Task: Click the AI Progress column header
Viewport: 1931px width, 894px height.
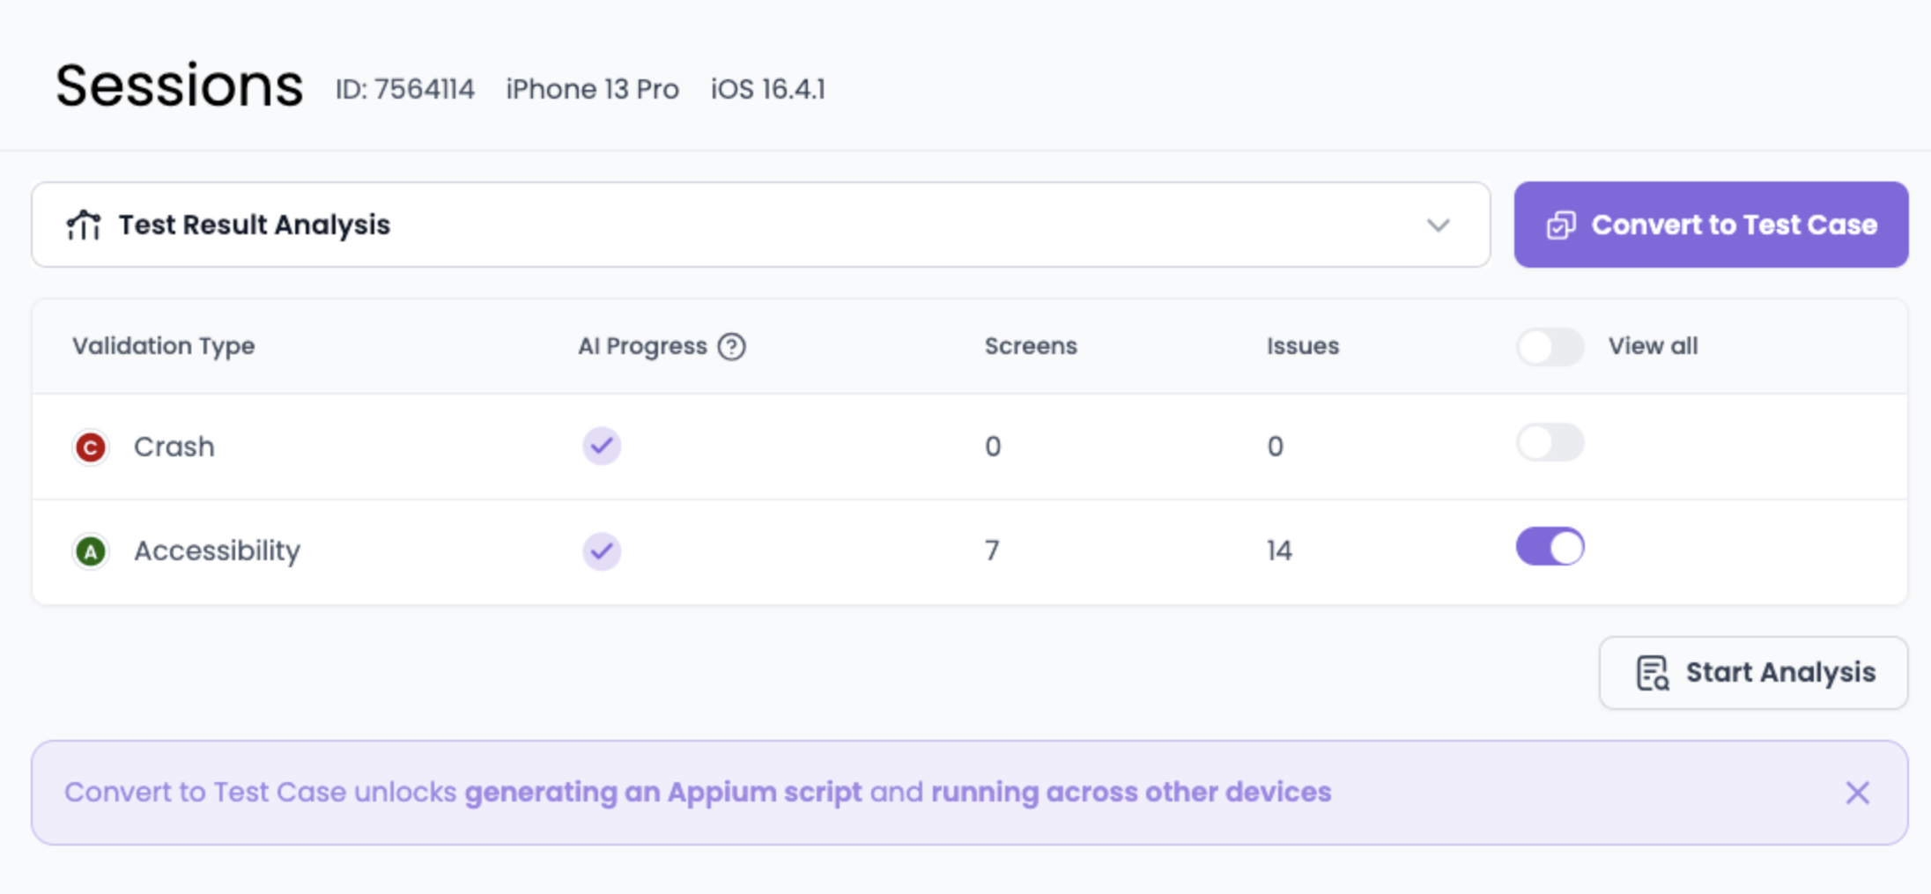Action: click(642, 346)
